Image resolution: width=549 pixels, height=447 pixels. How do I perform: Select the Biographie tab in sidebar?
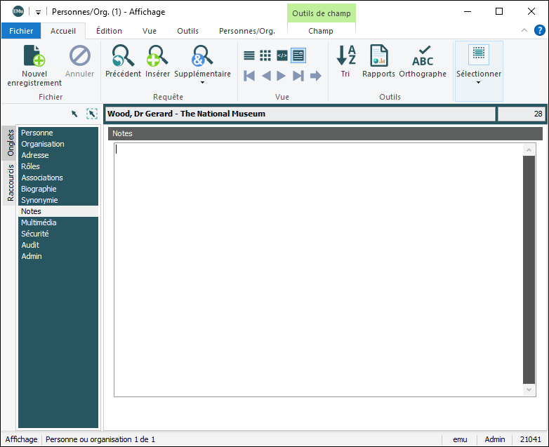click(39, 189)
